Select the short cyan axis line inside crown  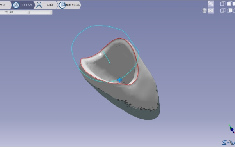(x=107, y=57)
